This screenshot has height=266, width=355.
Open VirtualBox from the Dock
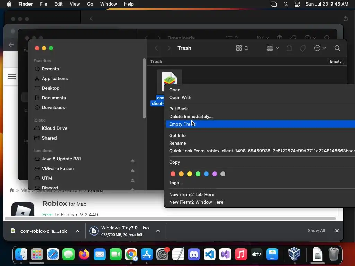coord(294,254)
